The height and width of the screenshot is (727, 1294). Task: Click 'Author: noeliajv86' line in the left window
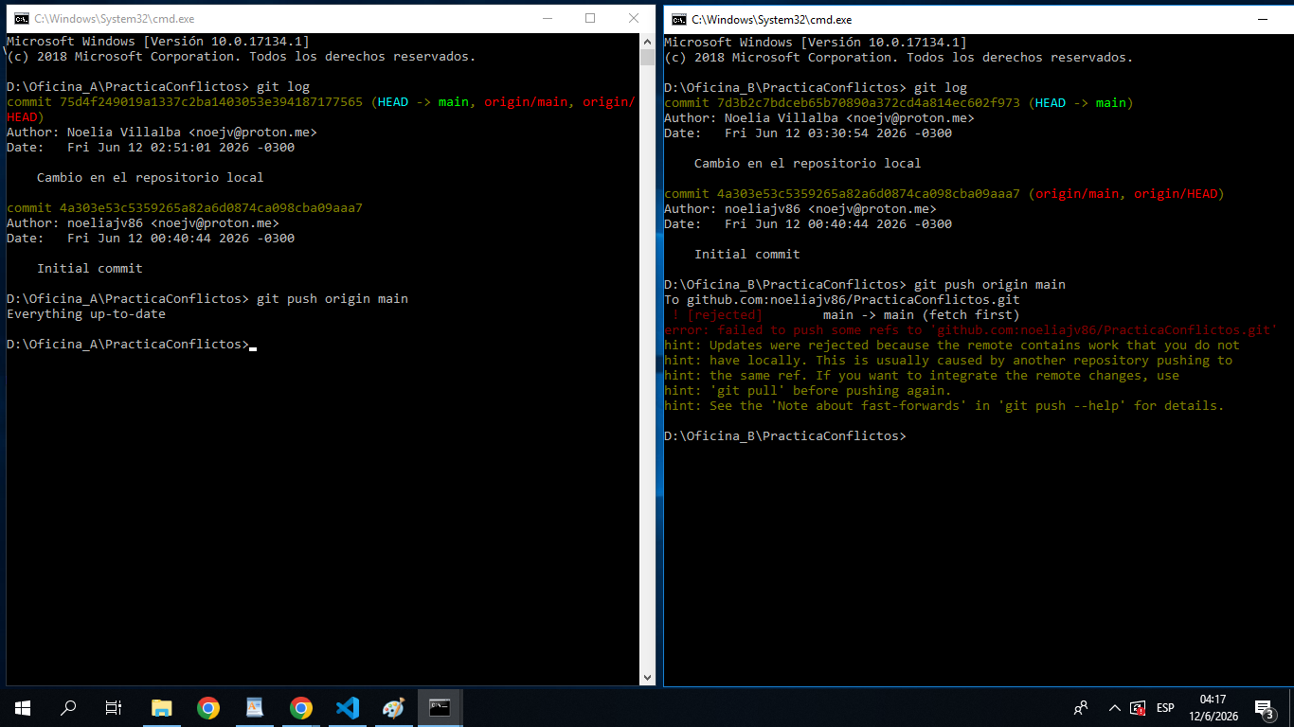(143, 223)
